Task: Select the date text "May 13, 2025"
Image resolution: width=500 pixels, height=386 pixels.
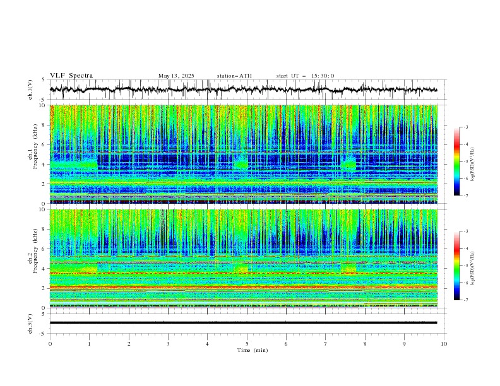Action: tap(176, 76)
